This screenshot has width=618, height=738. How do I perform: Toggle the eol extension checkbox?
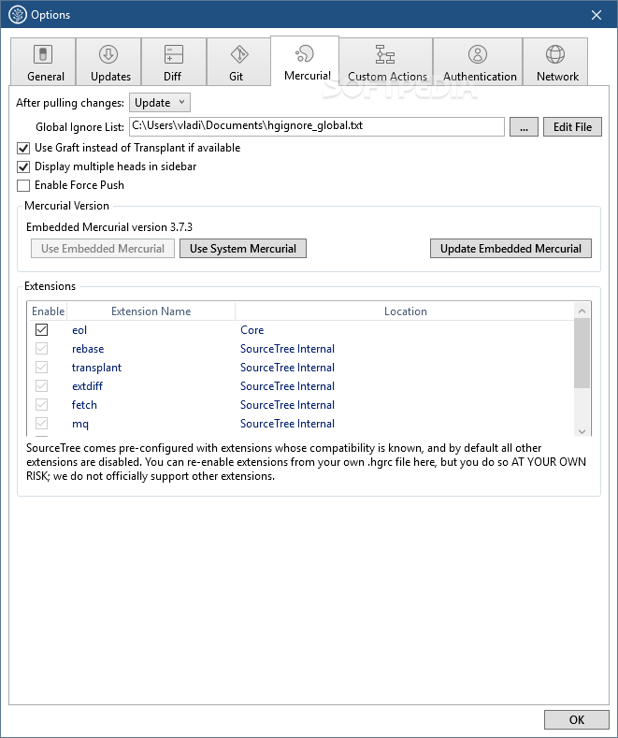click(x=41, y=329)
